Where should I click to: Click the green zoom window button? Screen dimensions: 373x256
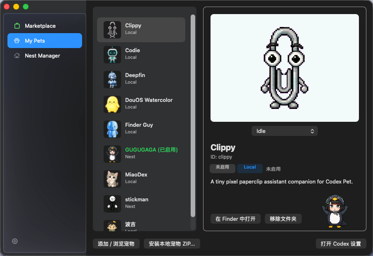click(x=26, y=7)
